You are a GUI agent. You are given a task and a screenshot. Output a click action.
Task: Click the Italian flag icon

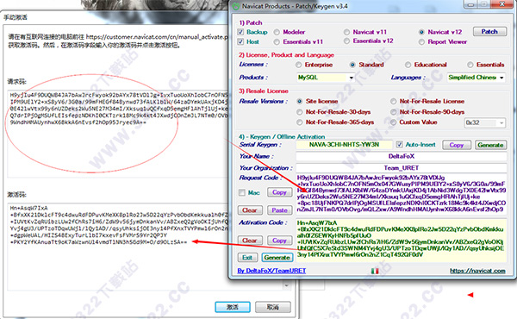(x=375, y=271)
